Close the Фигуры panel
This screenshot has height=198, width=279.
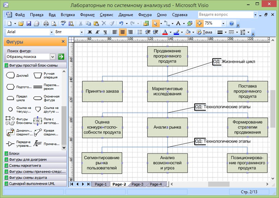[63, 42]
